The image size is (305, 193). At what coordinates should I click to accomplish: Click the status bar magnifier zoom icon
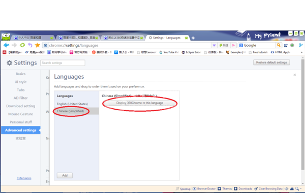coord(297,189)
